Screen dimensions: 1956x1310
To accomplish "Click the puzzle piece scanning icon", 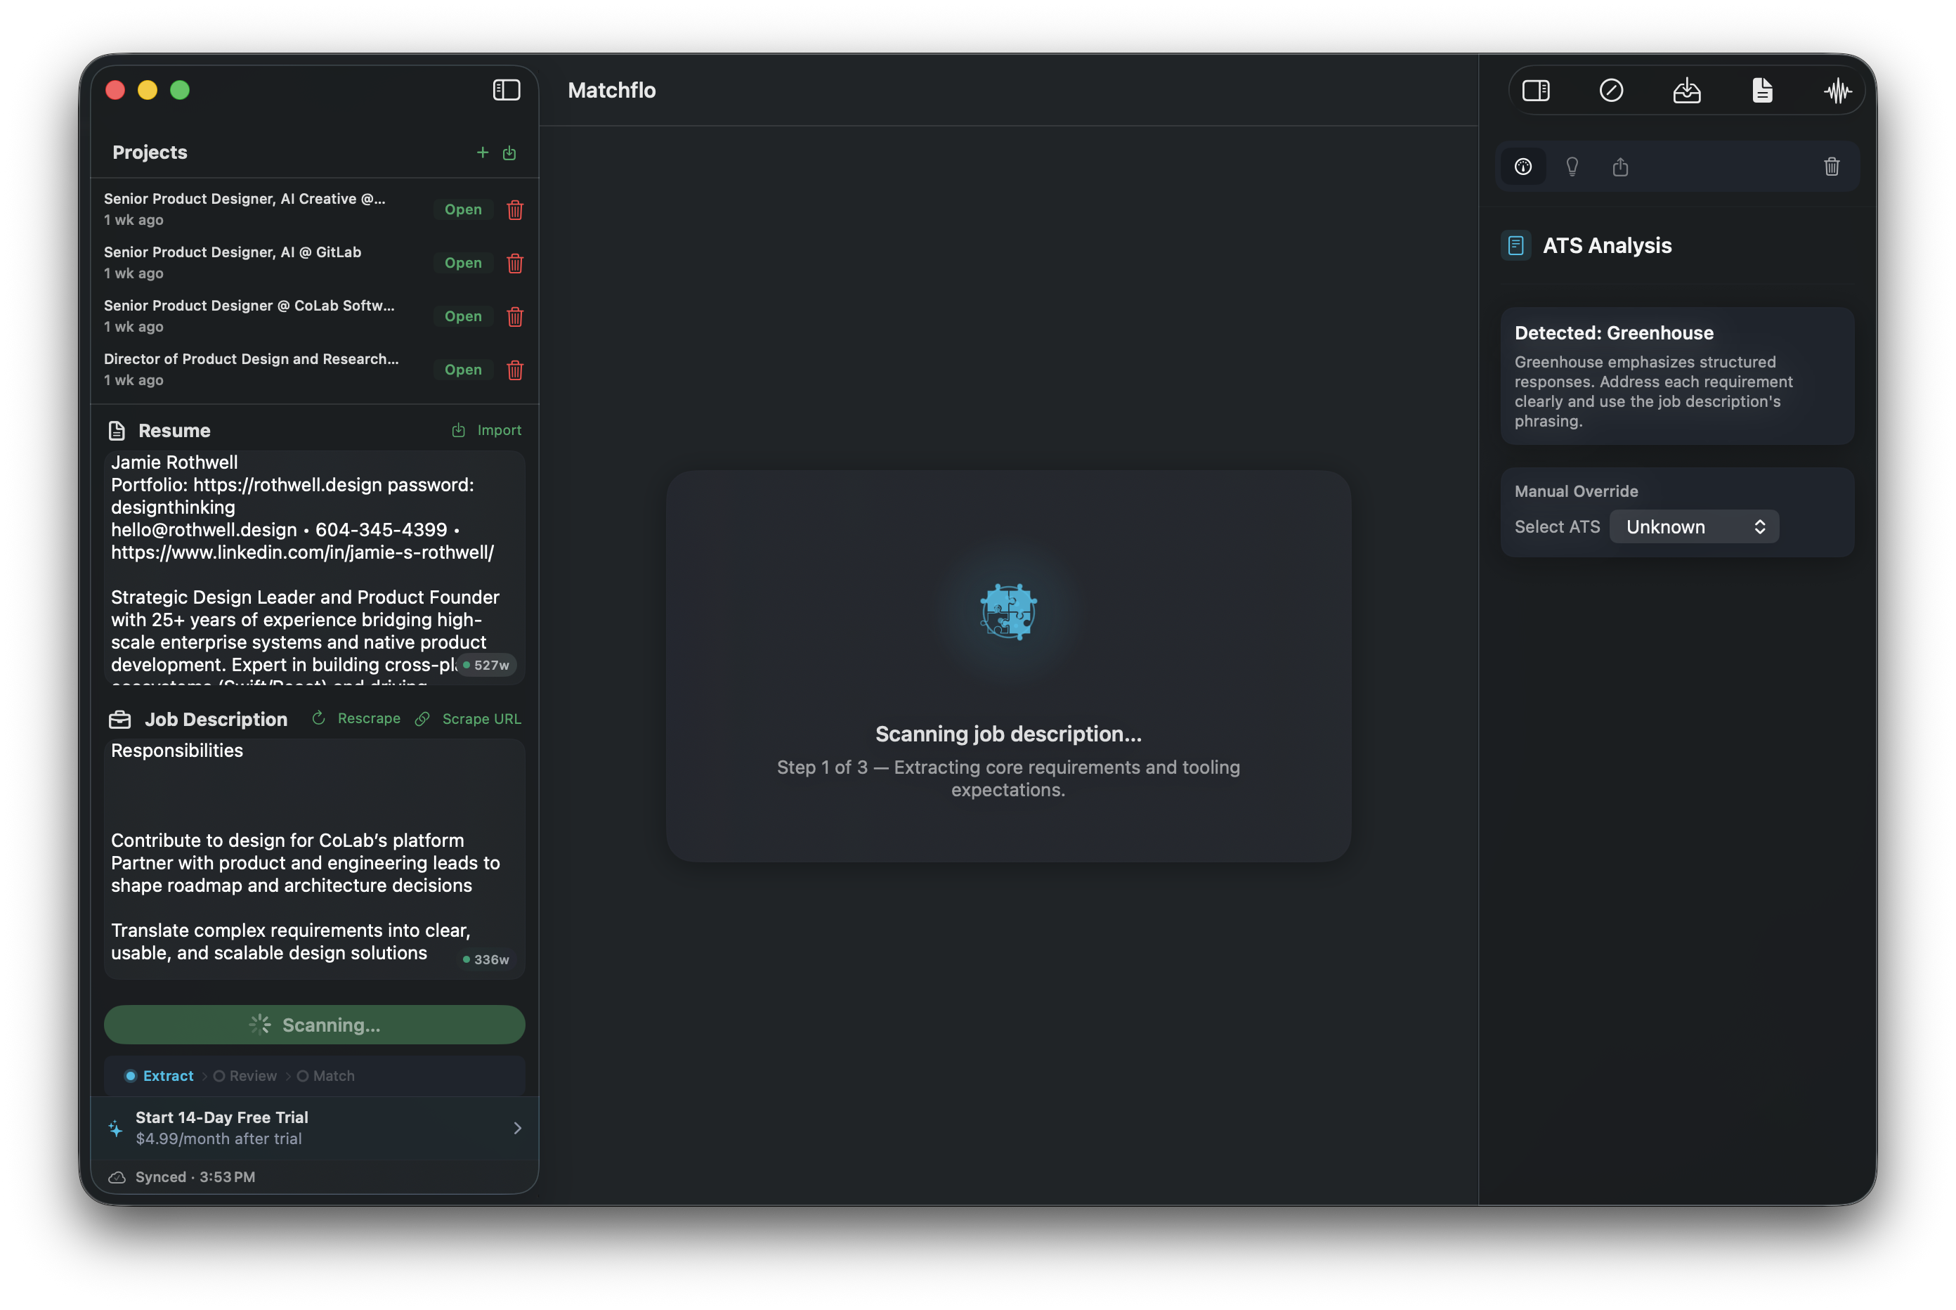I will (1009, 612).
